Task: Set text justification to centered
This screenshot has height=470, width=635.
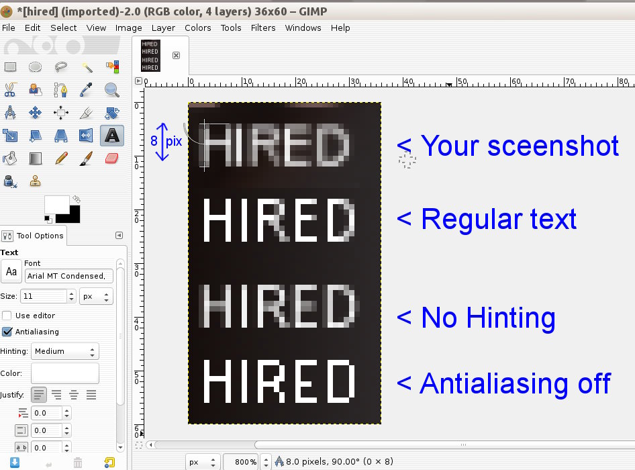Action: point(74,395)
